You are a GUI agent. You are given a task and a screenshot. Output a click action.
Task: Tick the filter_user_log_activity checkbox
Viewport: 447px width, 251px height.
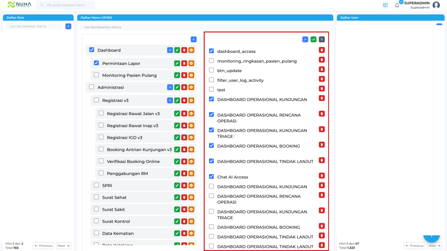(x=211, y=80)
